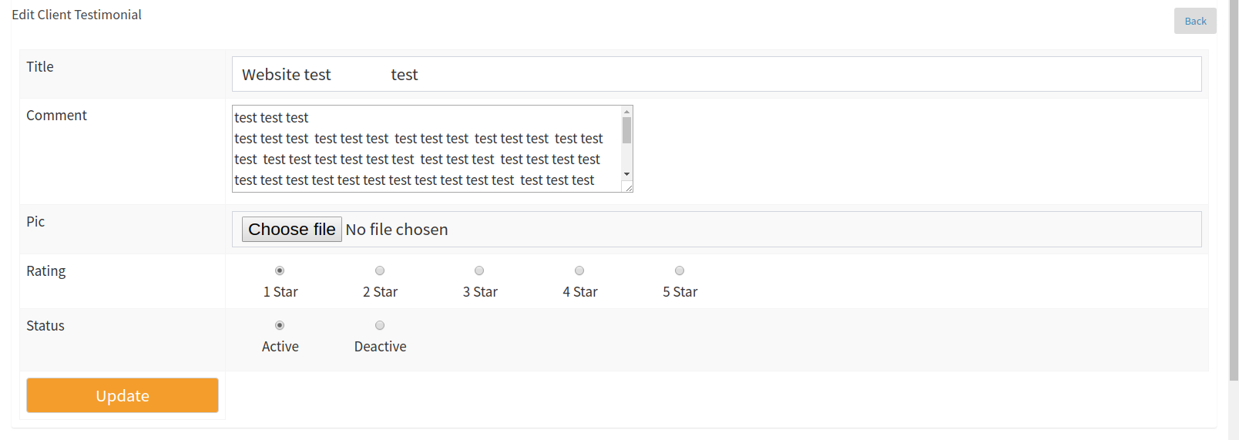The height and width of the screenshot is (440, 1239).
Task: Select the 3 Star rating
Action: (x=479, y=270)
